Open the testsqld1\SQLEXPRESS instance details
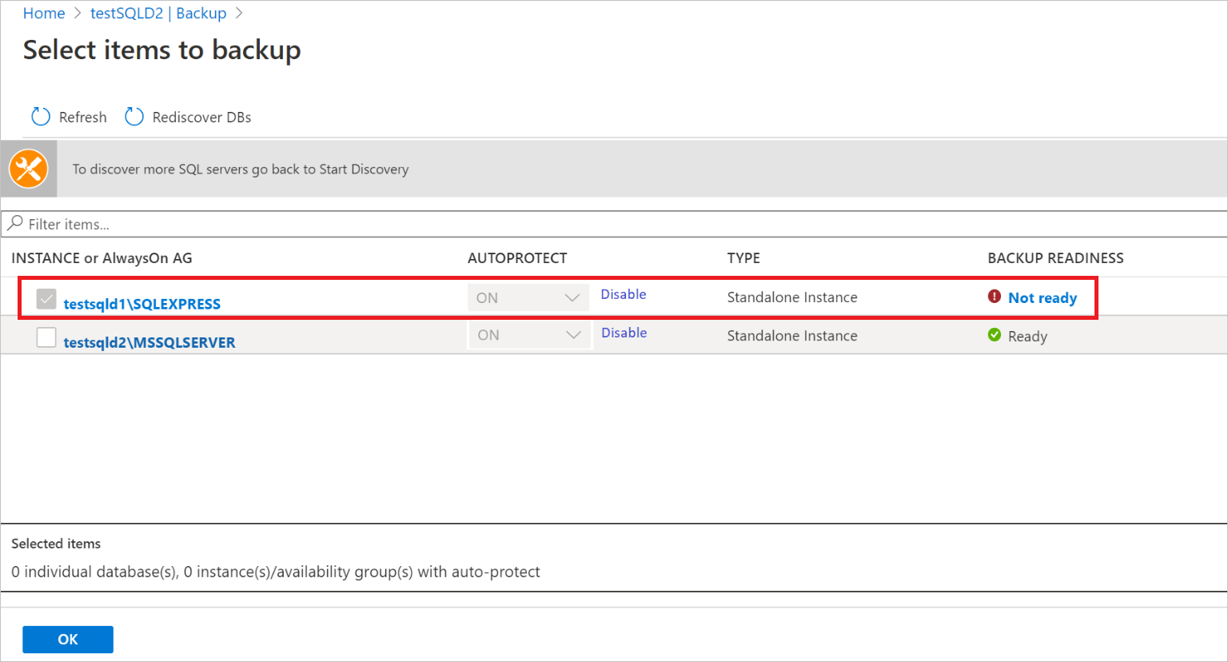 coord(142,303)
